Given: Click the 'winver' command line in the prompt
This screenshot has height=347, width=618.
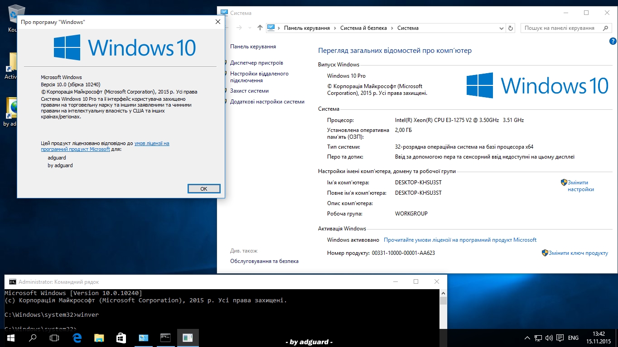Looking at the screenshot, I should [x=52, y=314].
